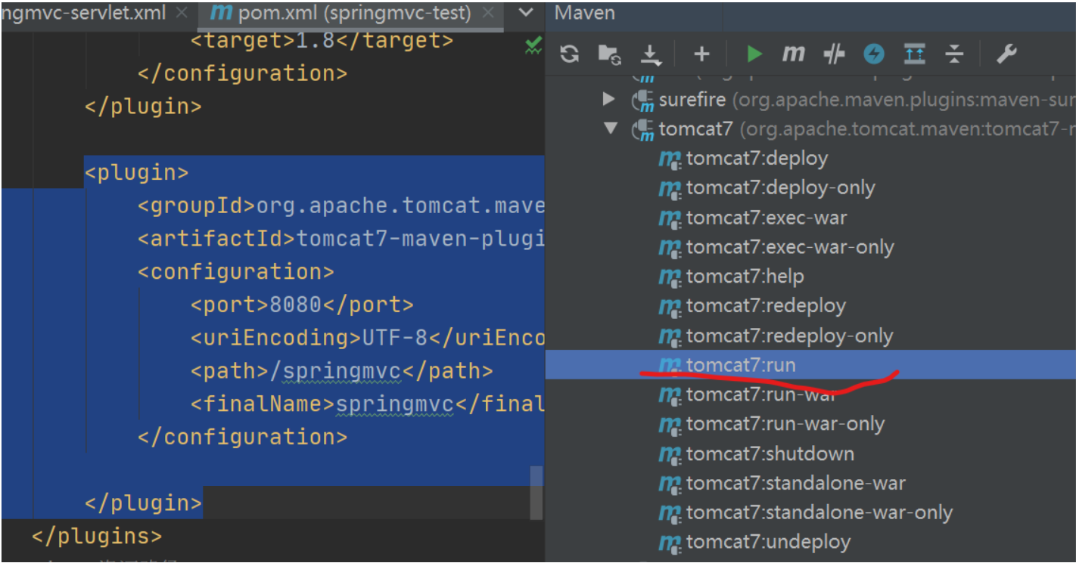Switch to springmvc-servlet.xml editor tab
The image size is (1076, 563).
pos(84,13)
